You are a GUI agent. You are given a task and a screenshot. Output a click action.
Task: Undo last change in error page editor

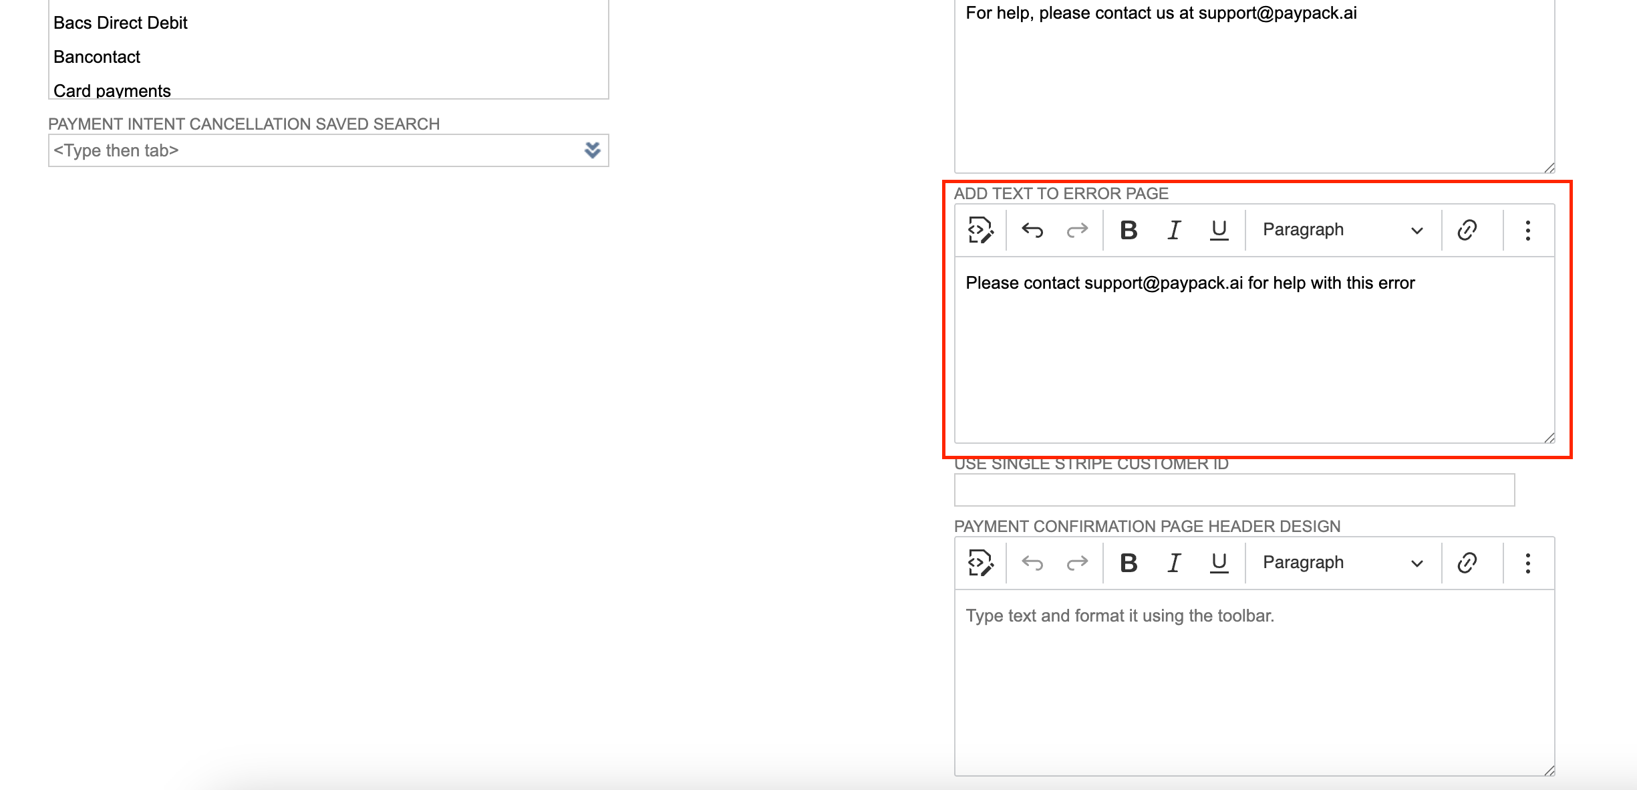(x=1031, y=230)
